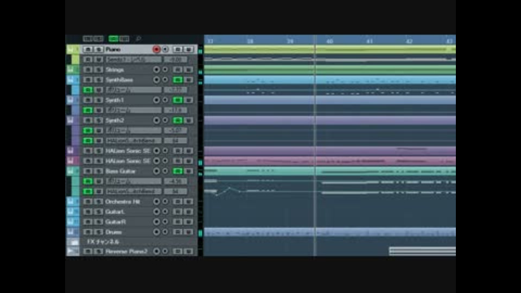The height and width of the screenshot is (293, 521).
Task: Select the Reverse Piano2 audio clip
Action: click(422, 251)
